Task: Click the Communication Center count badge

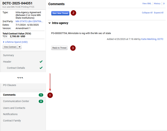Action: [41, 101]
